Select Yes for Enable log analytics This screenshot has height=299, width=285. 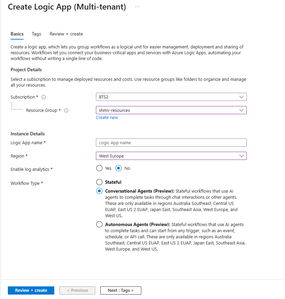click(x=99, y=168)
